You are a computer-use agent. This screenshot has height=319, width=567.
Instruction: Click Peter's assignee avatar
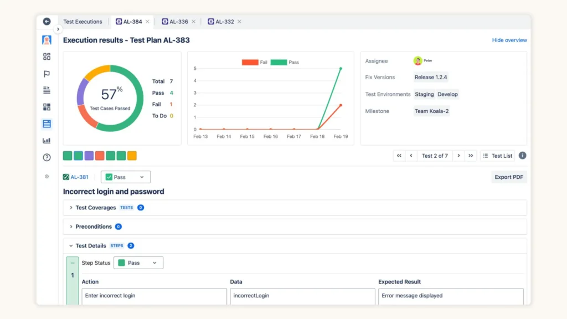417,61
